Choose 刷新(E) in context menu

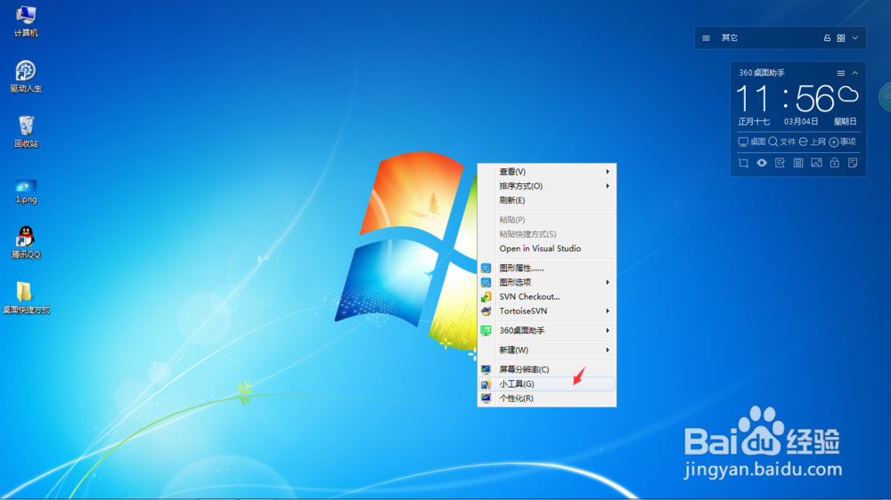547,200
